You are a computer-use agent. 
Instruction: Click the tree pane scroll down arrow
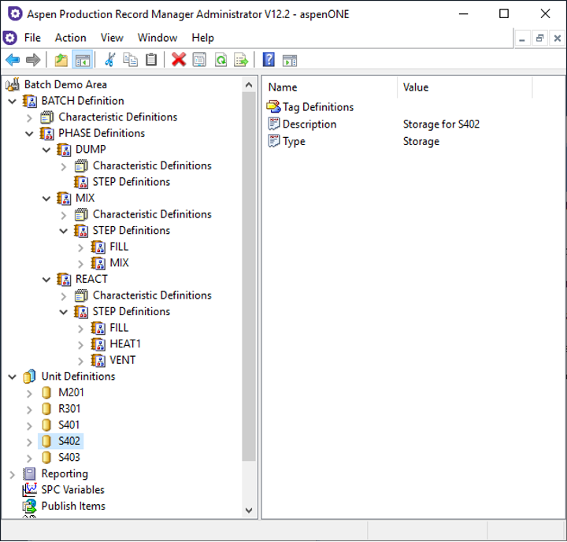coord(249,510)
